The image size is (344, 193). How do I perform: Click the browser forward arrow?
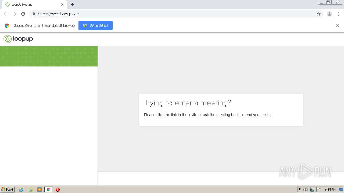(15, 14)
